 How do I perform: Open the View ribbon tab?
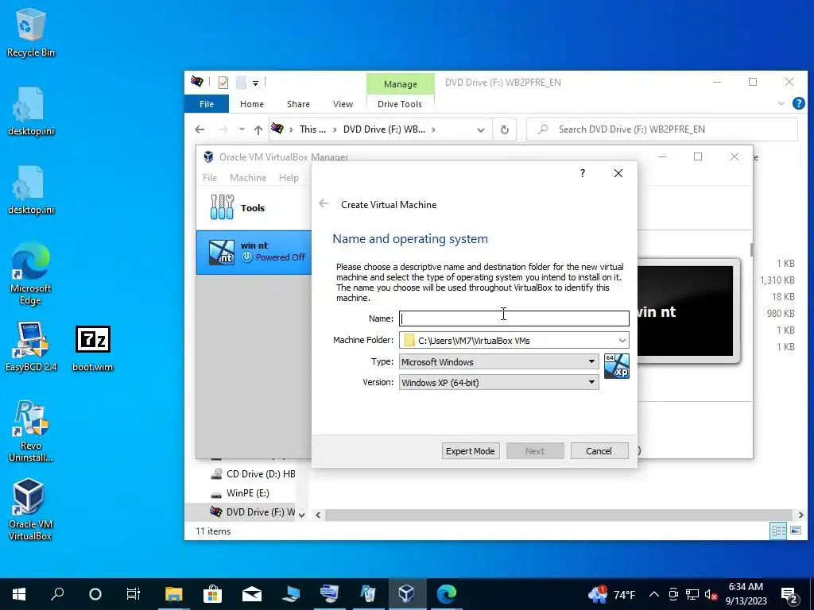pyautogui.click(x=343, y=104)
